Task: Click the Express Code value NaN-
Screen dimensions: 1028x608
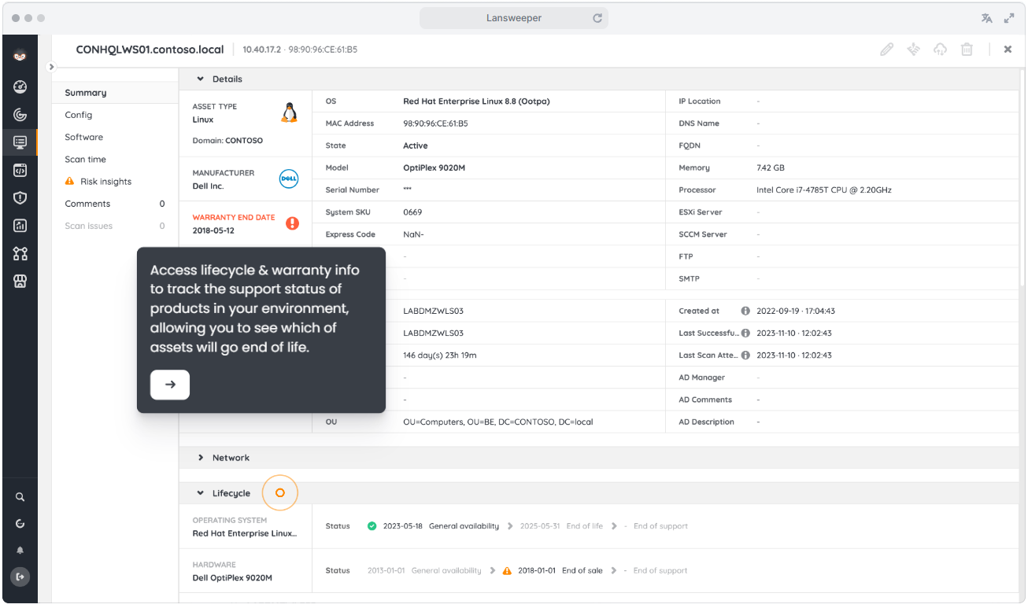Action: click(x=414, y=234)
